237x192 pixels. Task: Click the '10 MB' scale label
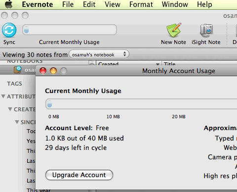pyautogui.click(x=113, y=117)
